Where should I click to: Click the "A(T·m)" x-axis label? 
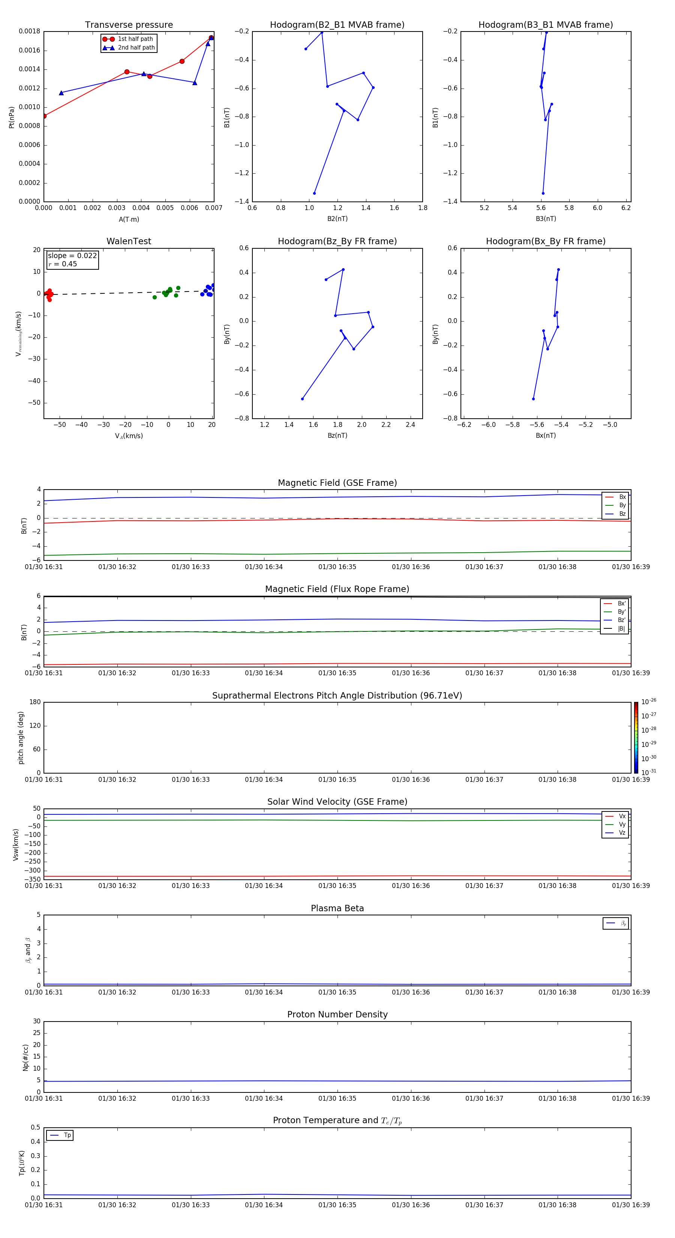pos(129,219)
